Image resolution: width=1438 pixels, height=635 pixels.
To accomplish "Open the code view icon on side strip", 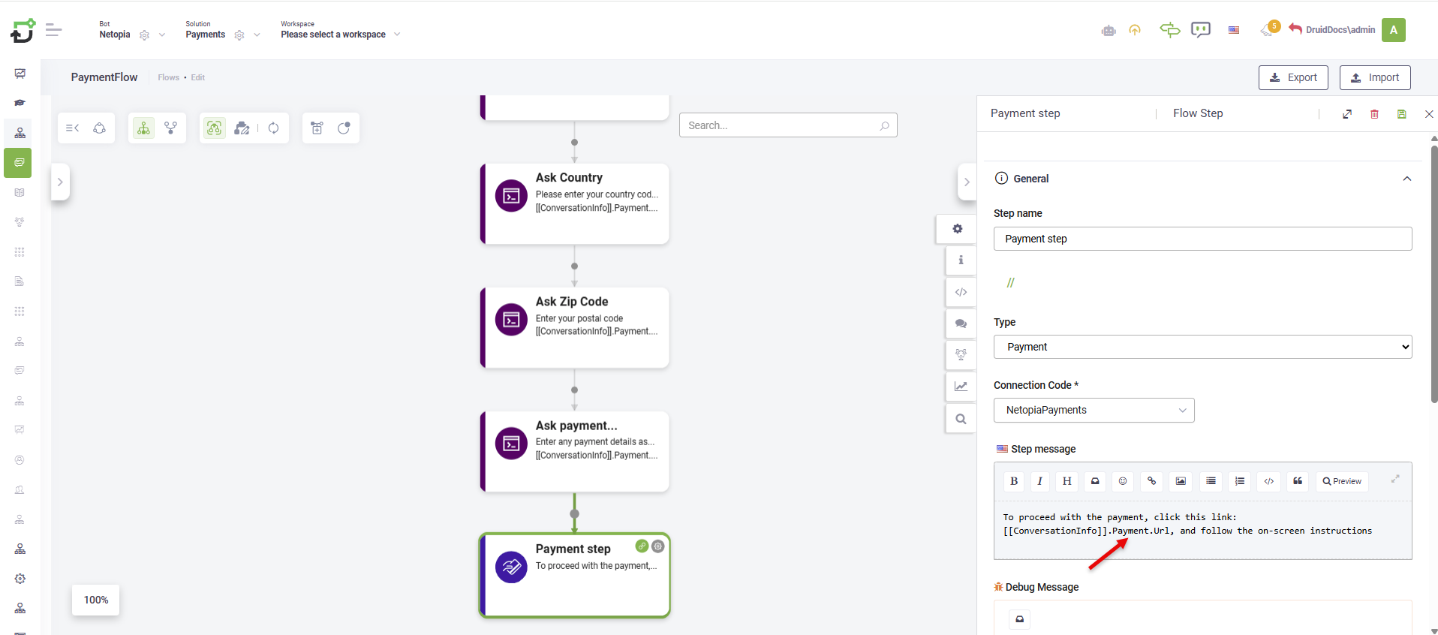I will click(x=961, y=292).
